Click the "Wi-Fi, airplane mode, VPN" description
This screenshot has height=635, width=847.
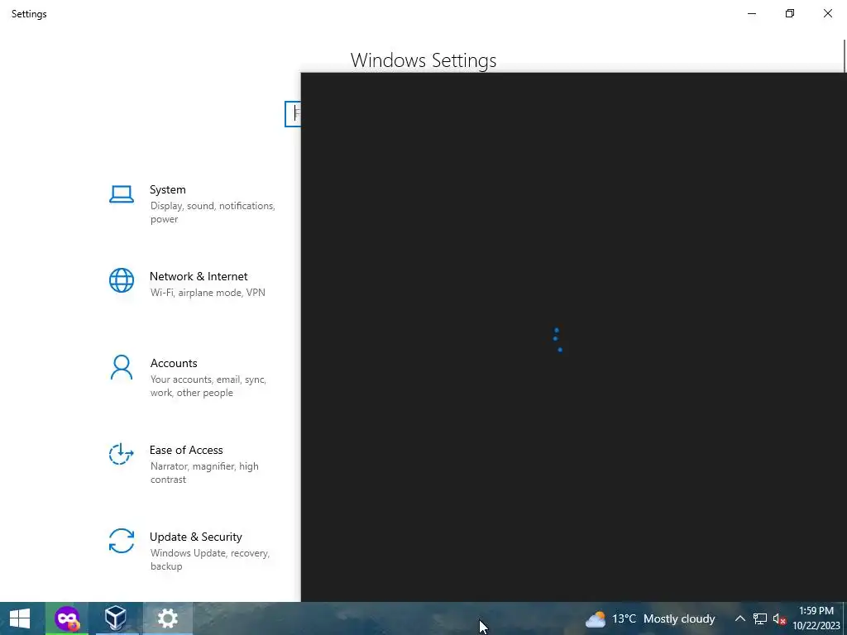tap(208, 293)
